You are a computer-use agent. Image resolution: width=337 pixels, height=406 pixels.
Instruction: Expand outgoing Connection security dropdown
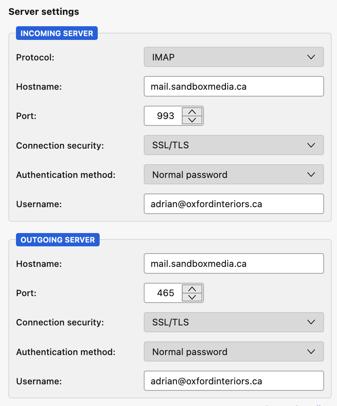click(234, 322)
